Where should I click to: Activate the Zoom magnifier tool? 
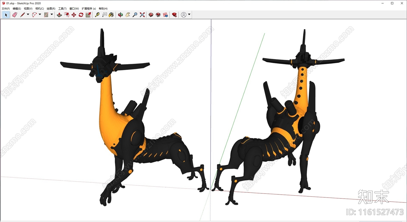(x=135, y=15)
